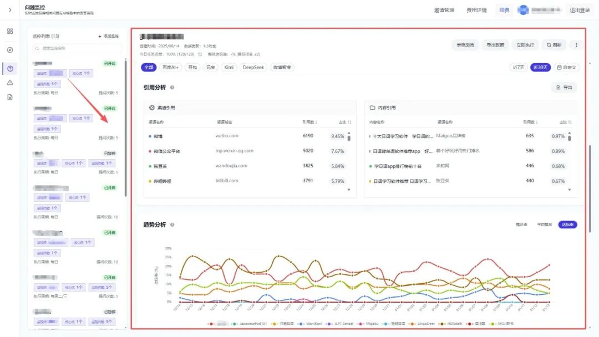Click the content table down scroll arrow
The height and width of the screenshot is (337, 599).
[x=569, y=190]
